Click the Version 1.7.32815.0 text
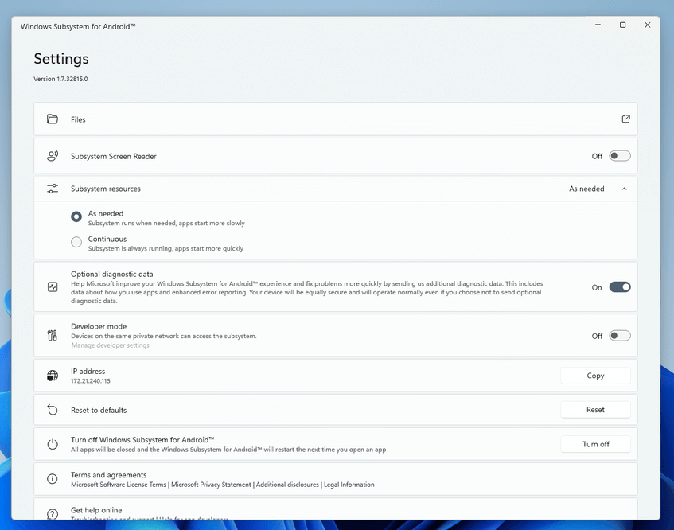The height and width of the screenshot is (530, 674). point(60,79)
